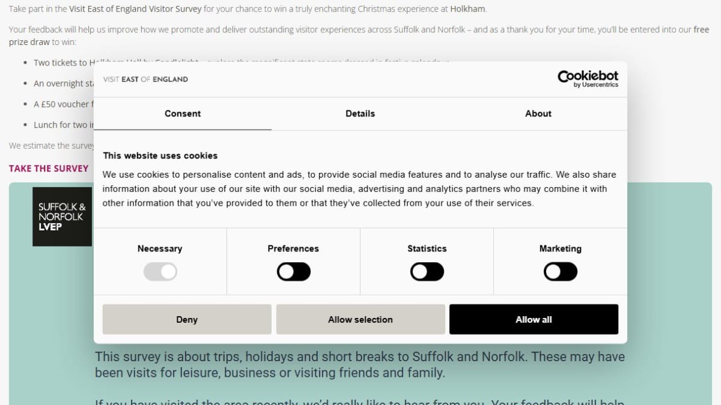This screenshot has width=721, height=405.
Task: Switch to the Consent tab
Action: (183, 113)
